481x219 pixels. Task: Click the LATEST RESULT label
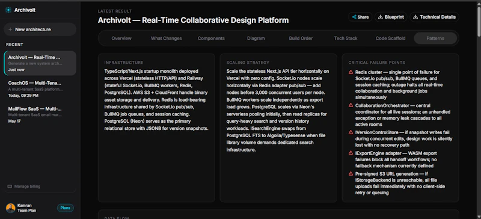pos(115,11)
